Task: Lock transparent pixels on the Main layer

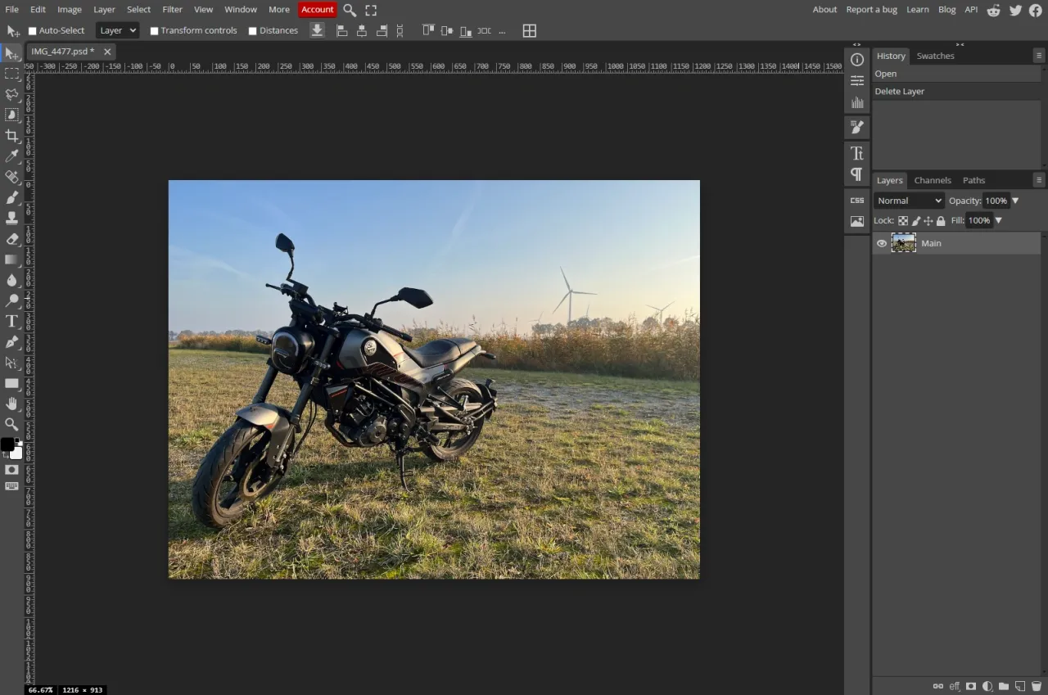Action: point(902,220)
